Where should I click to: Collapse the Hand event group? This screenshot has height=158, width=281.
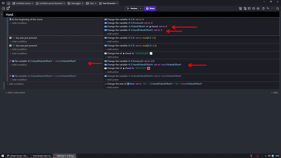click(2, 15)
